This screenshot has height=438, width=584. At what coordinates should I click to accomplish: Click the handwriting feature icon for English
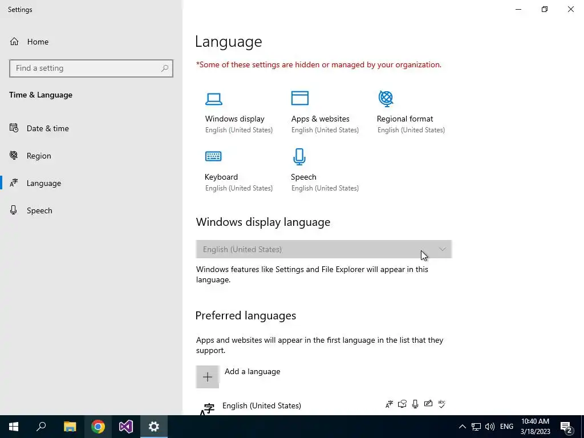(x=428, y=403)
